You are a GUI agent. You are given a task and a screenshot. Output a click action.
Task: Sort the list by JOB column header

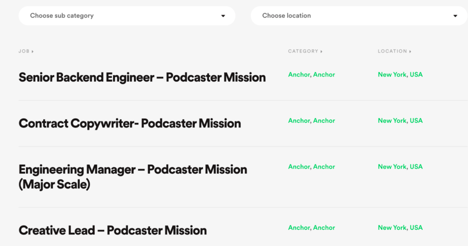tap(26, 51)
